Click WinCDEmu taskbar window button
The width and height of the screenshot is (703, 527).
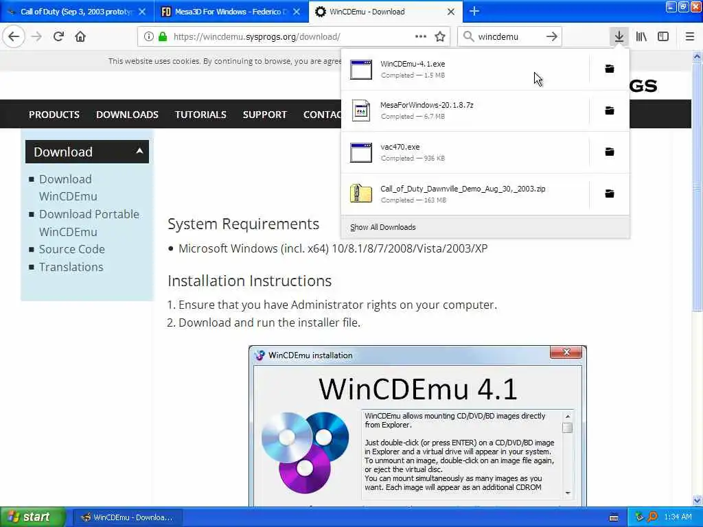[127, 517]
